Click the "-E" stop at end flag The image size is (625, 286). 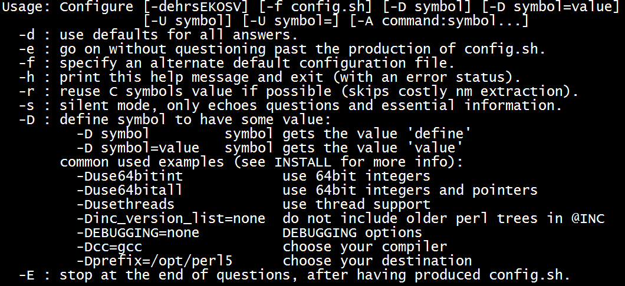(27, 275)
